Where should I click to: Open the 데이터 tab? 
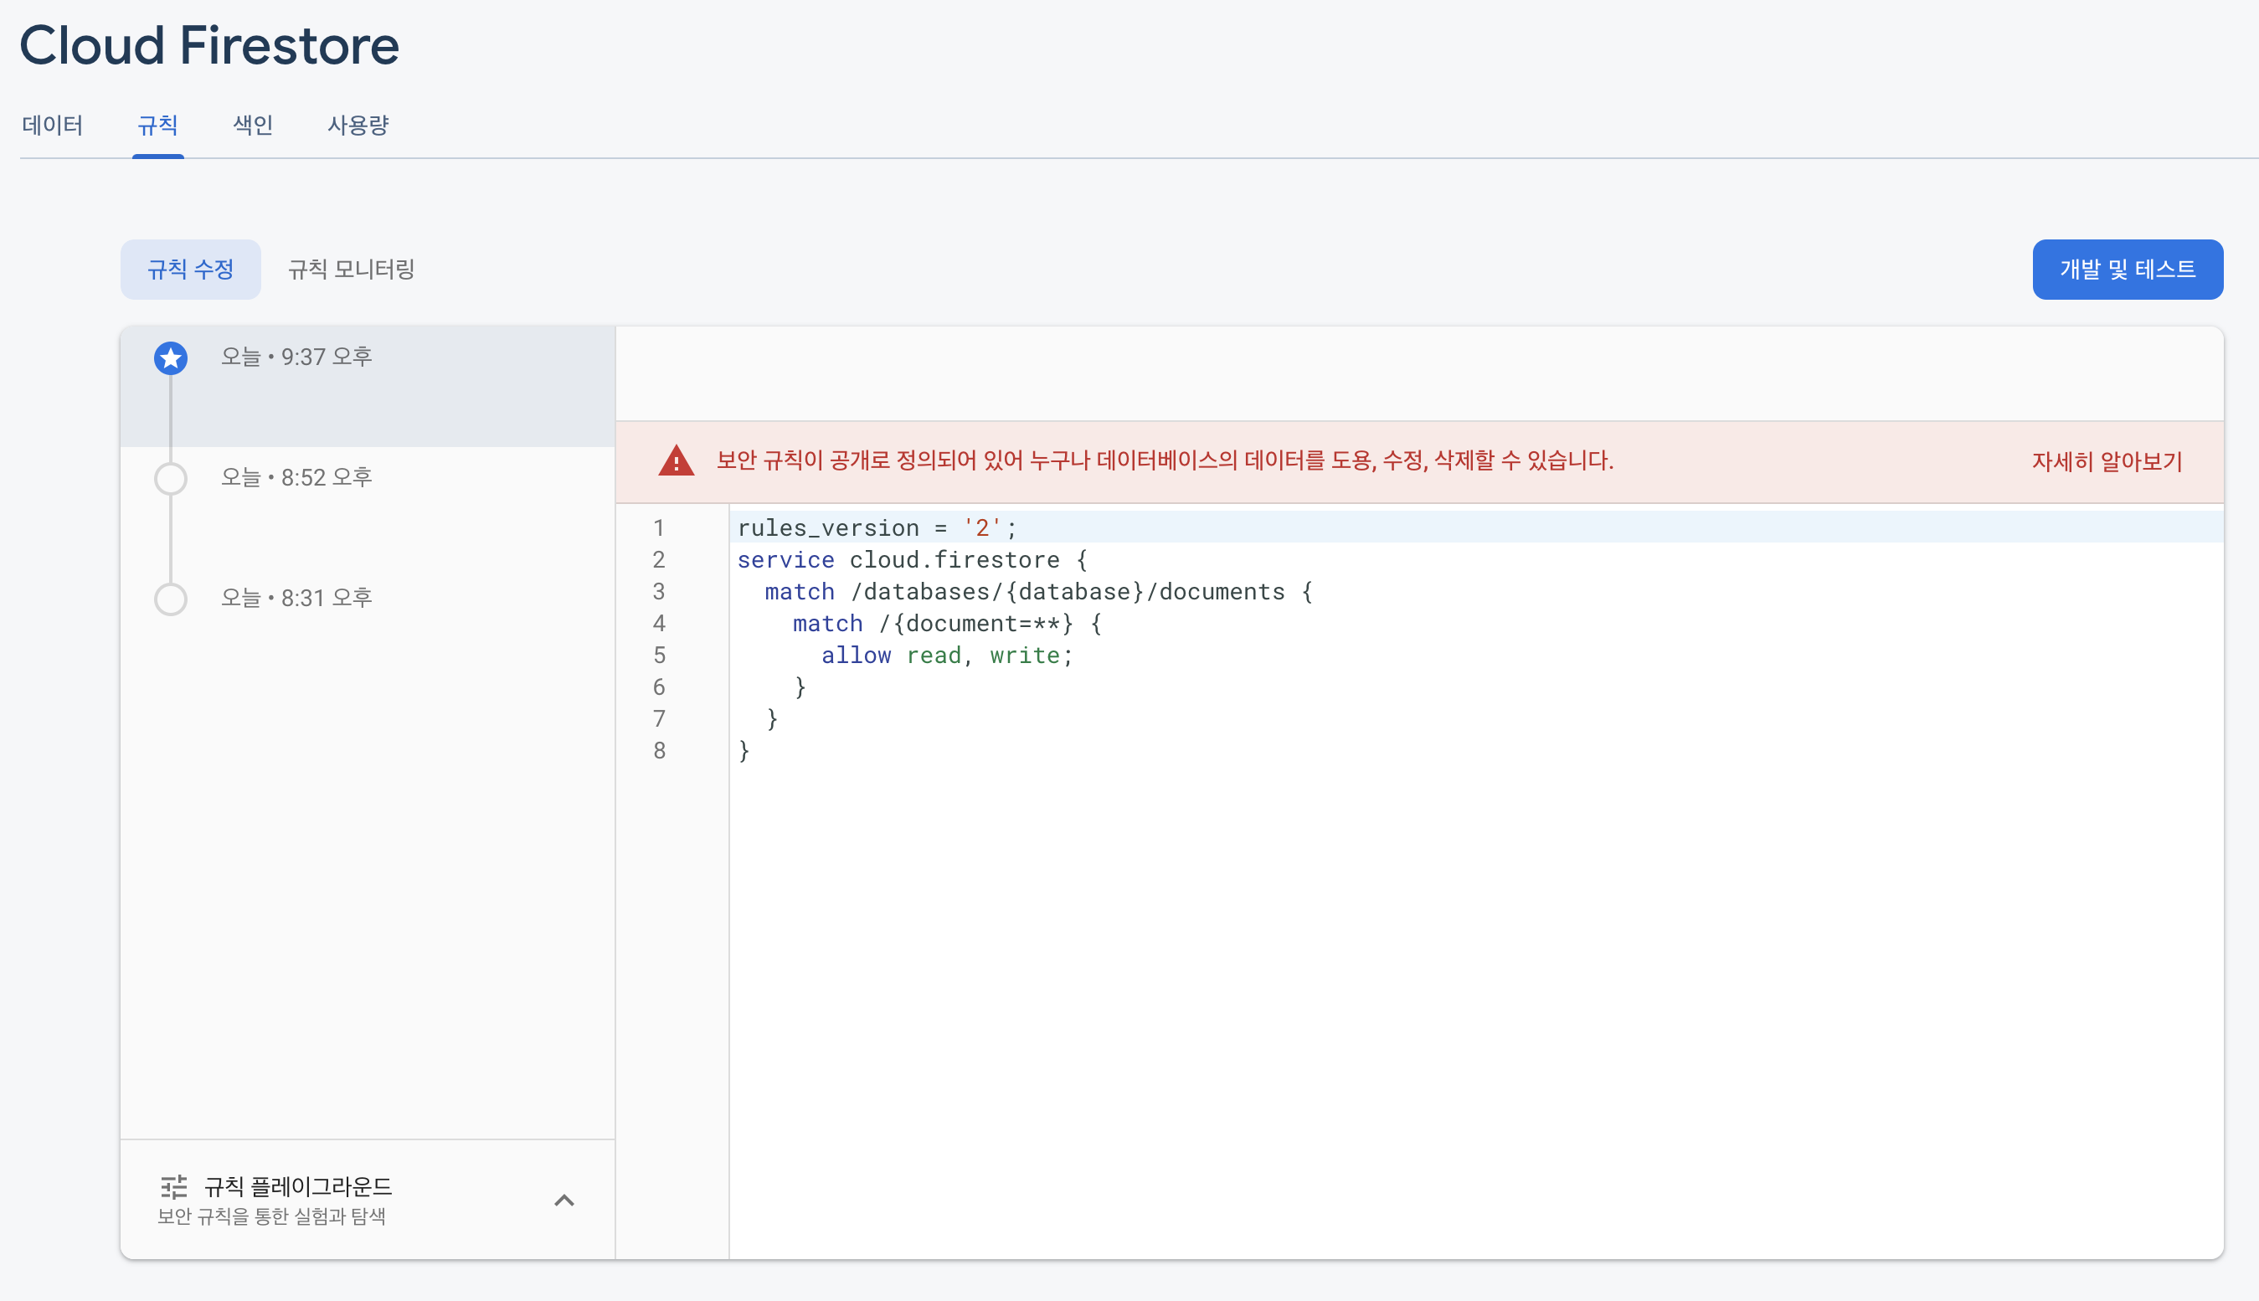click(52, 125)
